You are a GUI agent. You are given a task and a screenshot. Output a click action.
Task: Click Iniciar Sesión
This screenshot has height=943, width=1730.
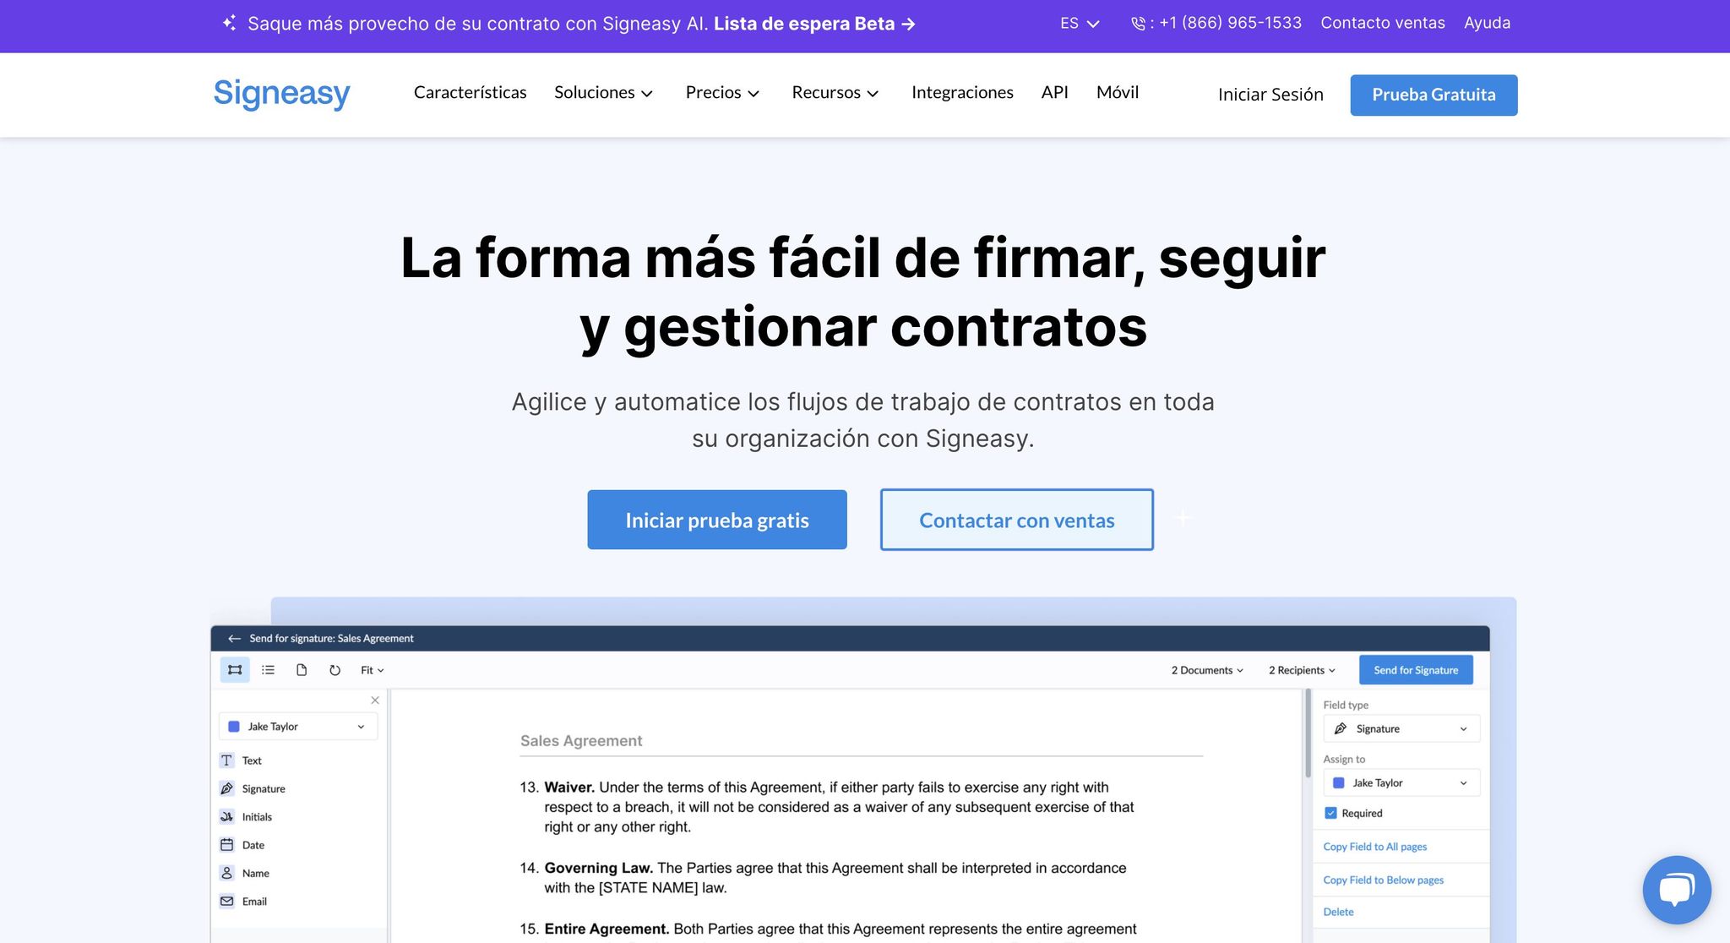point(1270,95)
